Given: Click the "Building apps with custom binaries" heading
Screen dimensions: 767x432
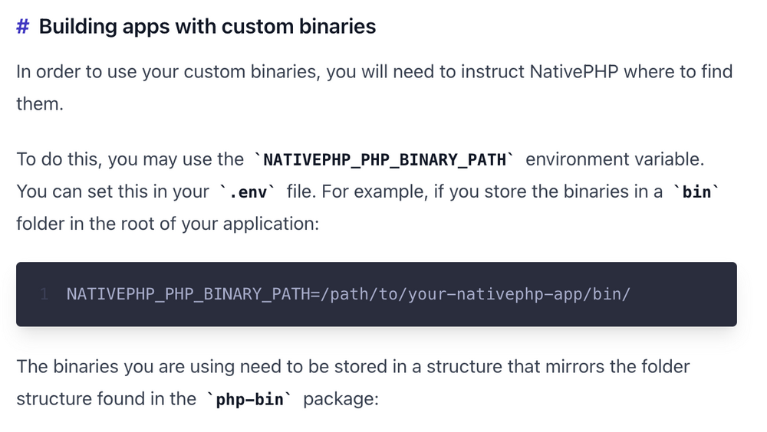Looking at the screenshot, I should [x=207, y=27].
